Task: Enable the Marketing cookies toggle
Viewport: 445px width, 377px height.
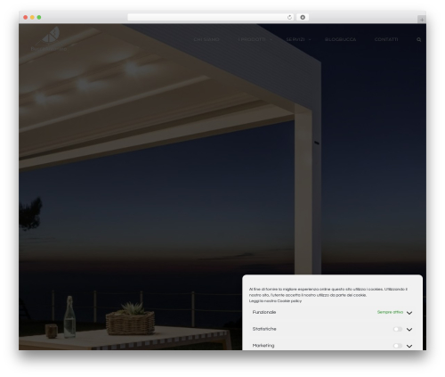Action: [398, 346]
